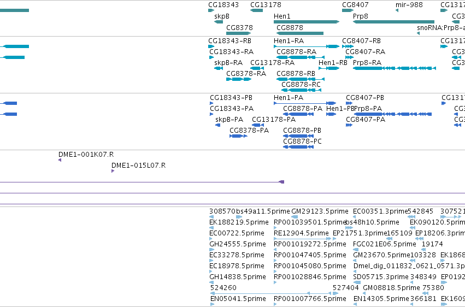Click the skpB-RA transcript label
The image size is (465, 307).
pos(228,63)
